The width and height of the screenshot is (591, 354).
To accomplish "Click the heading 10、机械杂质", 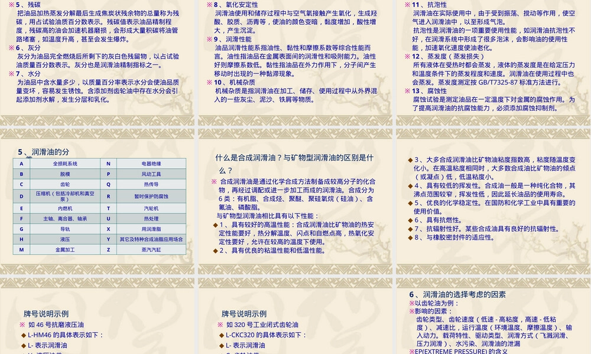I will point(235,83).
